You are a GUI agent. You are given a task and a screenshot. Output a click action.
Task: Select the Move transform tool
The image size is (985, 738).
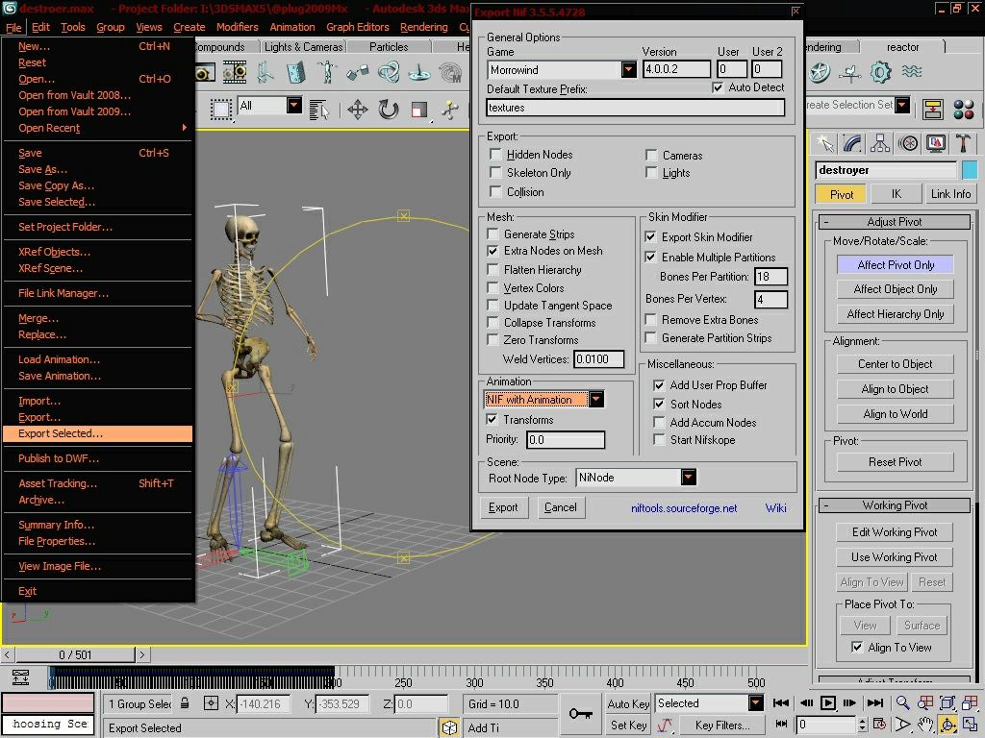pyautogui.click(x=358, y=110)
